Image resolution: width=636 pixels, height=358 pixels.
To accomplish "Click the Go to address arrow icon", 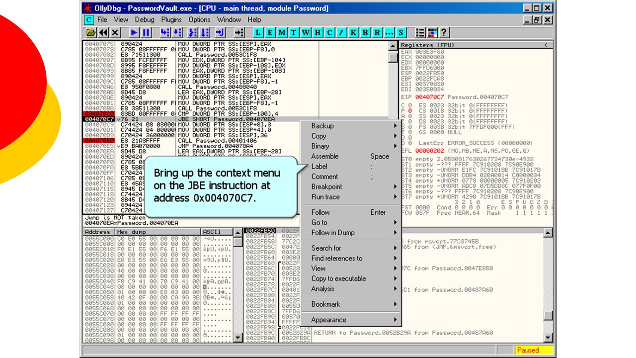I will pyautogui.click(x=239, y=33).
